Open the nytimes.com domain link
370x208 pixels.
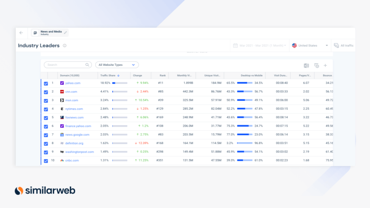pyautogui.click(x=74, y=109)
